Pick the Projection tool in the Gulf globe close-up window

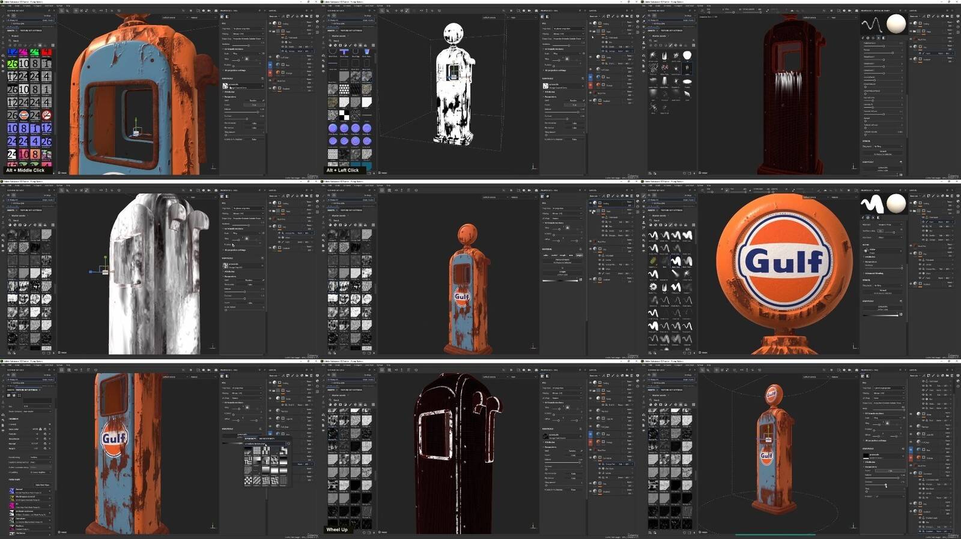[644, 206]
